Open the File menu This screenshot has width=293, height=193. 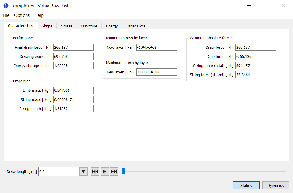pyautogui.click(x=6, y=15)
